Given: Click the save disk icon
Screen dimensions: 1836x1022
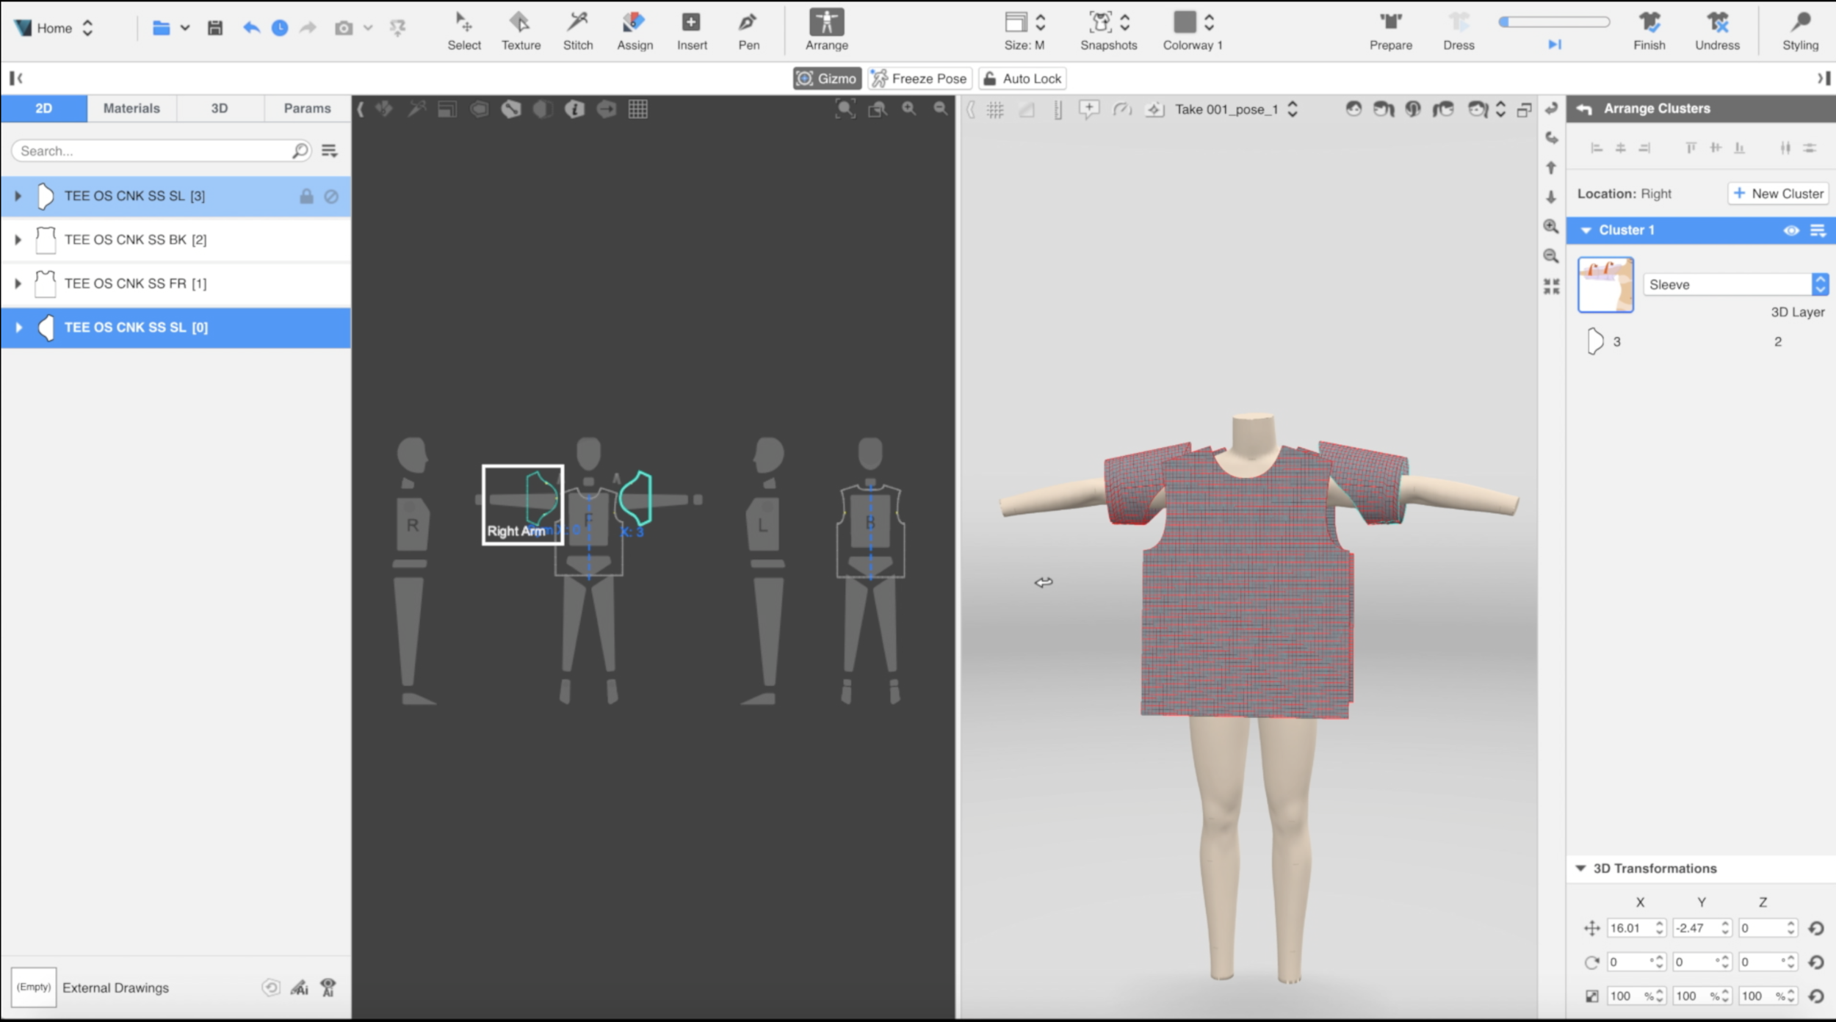Looking at the screenshot, I should [x=214, y=28].
